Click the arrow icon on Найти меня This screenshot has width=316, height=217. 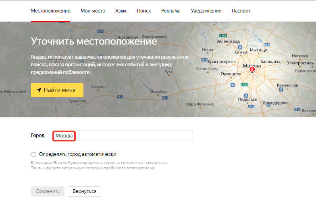coord(39,90)
